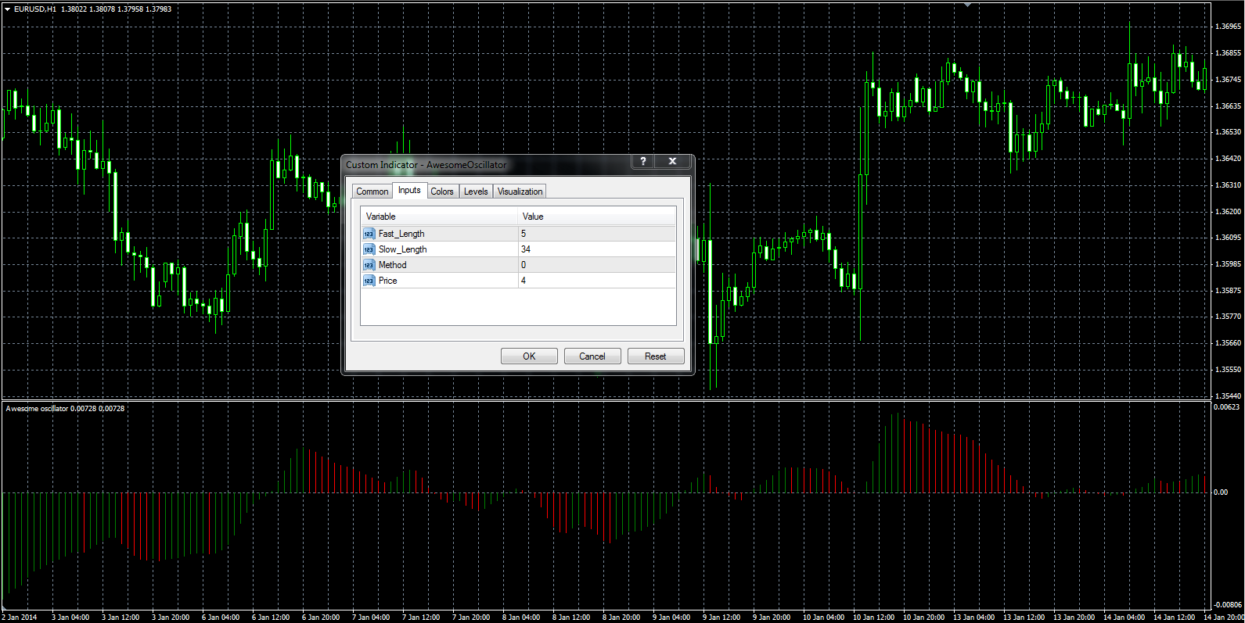Click the Variable column header
This screenshot has height=623, width=1245.
click(439, 217)
